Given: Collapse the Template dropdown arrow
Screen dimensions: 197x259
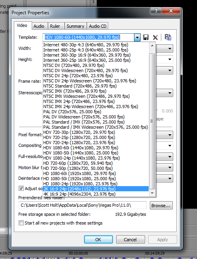Looking at the screenshot, I should click(x=137, y=38).
